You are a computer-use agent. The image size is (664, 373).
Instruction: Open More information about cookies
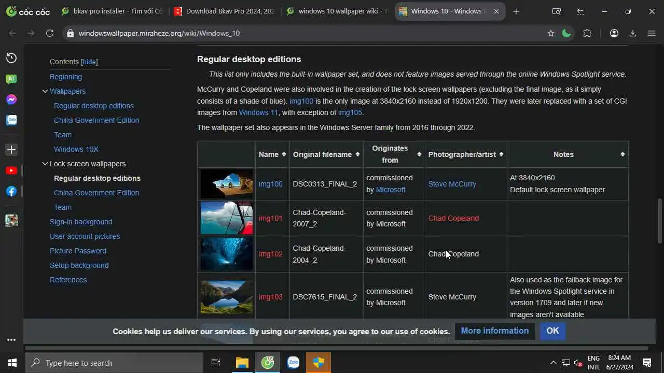495,331
